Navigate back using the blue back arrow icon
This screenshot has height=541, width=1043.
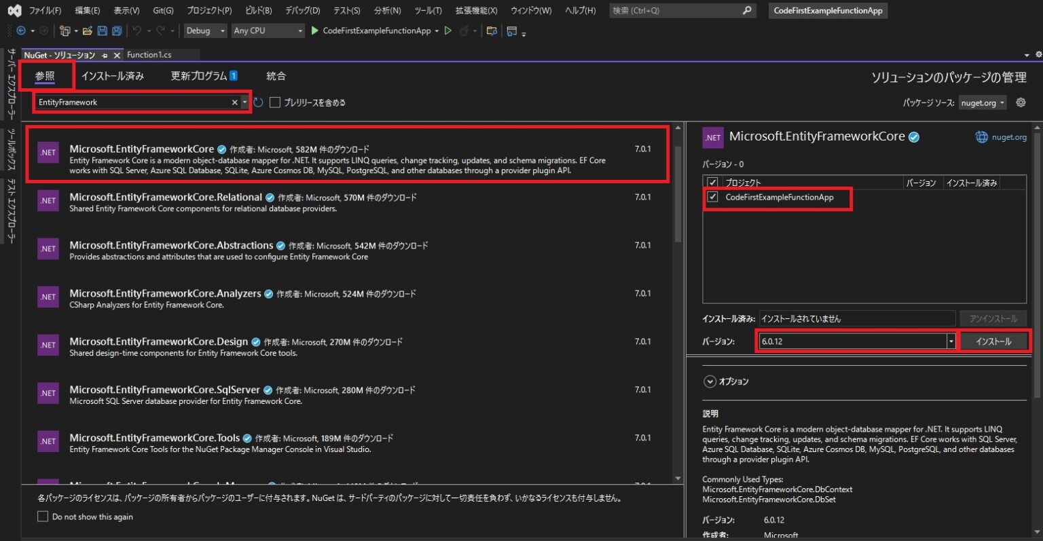tap(20, 31)
